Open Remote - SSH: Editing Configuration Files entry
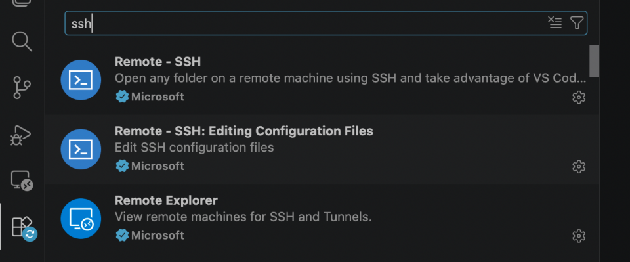Screen dimensions: 630x262 [322, 149]
